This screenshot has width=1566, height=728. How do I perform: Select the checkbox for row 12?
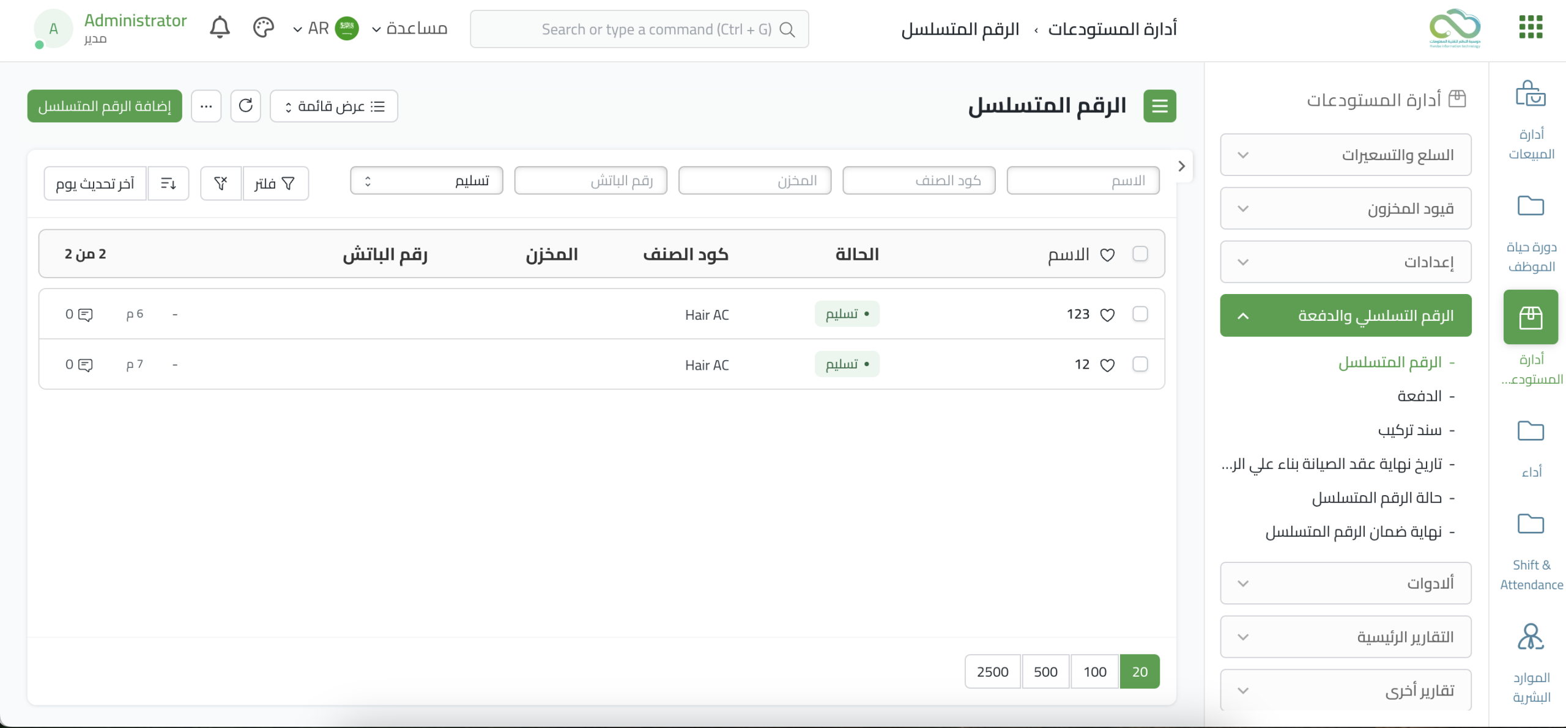(1140, 364)
